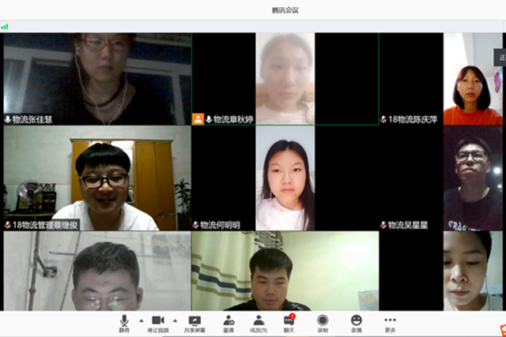
Task: Stop video with the camera icon
Action: pyautogui.click(x=157, y=322)
